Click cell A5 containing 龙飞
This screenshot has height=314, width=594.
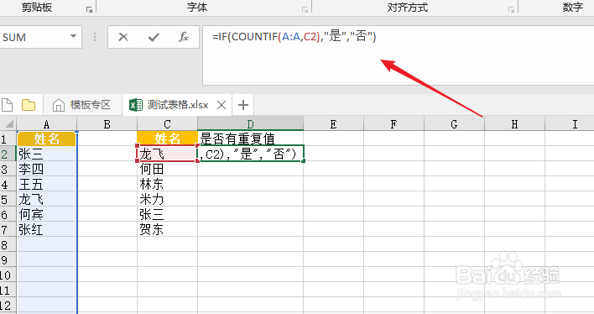[47, 199]
